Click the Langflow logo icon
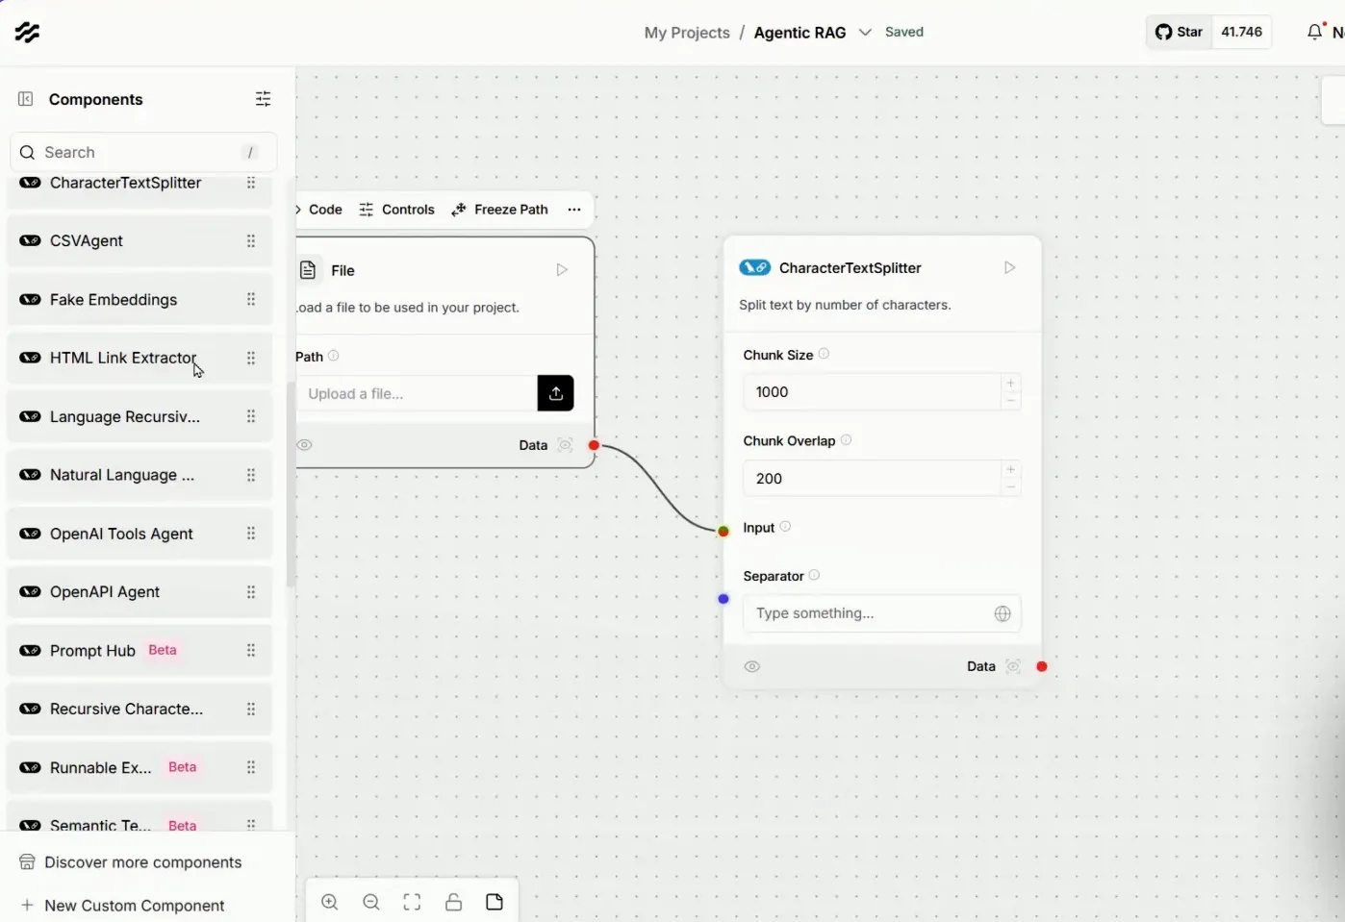 (27, 33)
